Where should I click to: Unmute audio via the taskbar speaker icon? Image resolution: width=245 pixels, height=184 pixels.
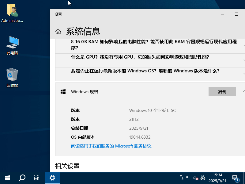(x=196, y=178)
